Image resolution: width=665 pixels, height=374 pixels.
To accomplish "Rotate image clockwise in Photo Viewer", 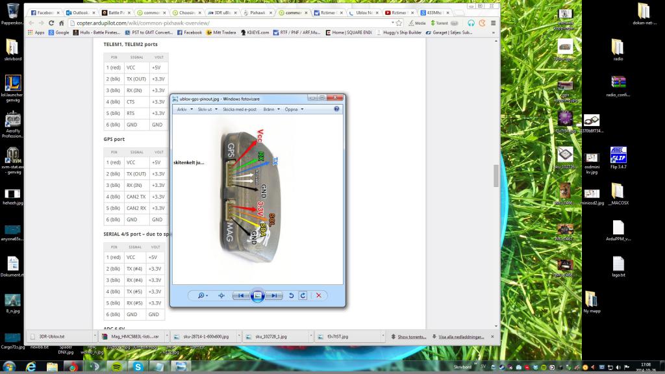I will click(x=303, y=295).
